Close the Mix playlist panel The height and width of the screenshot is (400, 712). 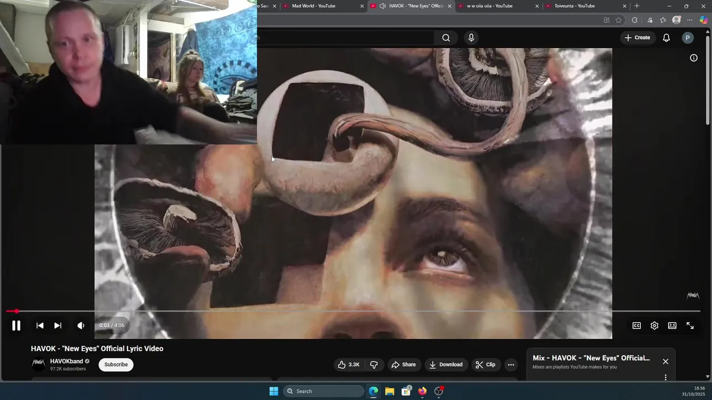pyautogui.click(x=665, y=361)
